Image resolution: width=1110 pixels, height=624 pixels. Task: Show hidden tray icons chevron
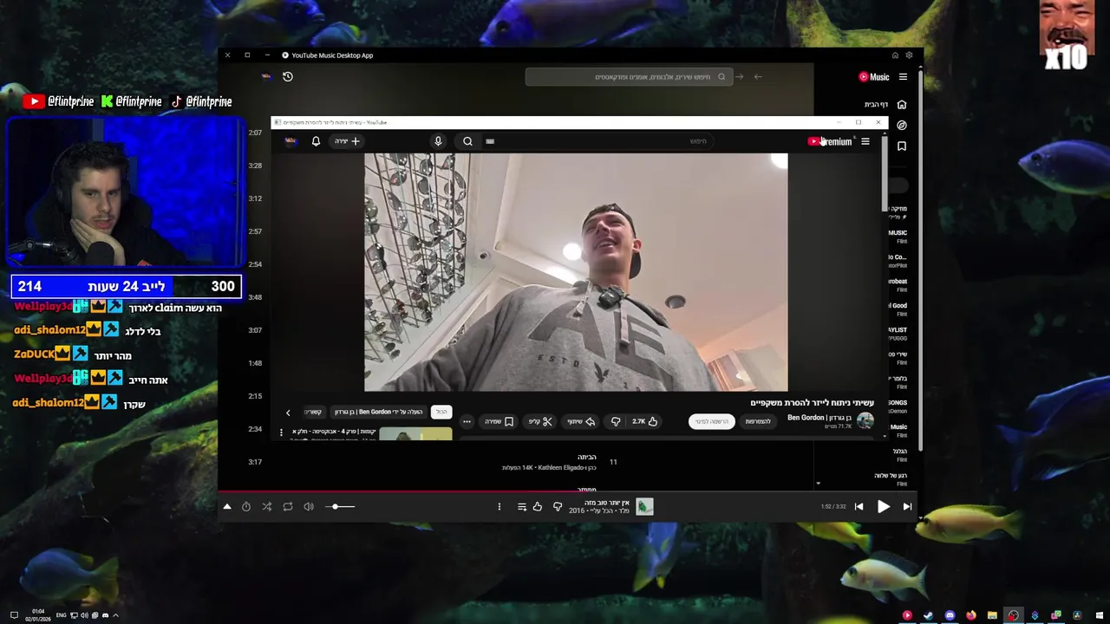click(115, 615)
